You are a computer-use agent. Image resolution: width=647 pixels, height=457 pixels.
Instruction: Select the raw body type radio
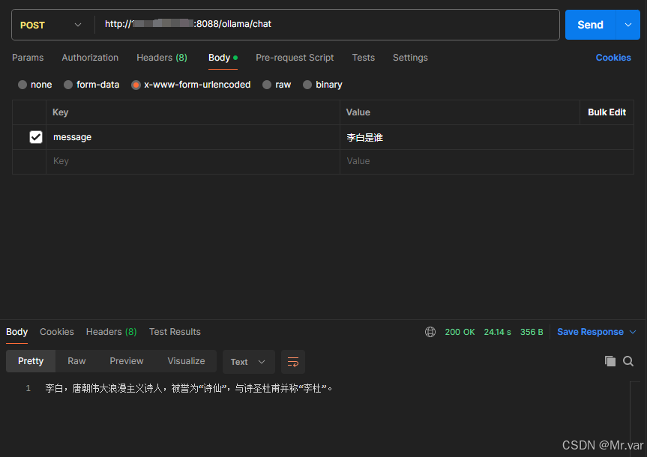[x=267, y=85]
